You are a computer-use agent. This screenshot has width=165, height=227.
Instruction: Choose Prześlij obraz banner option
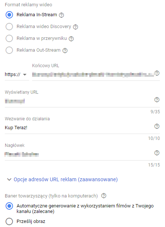(x=9, y=221)
